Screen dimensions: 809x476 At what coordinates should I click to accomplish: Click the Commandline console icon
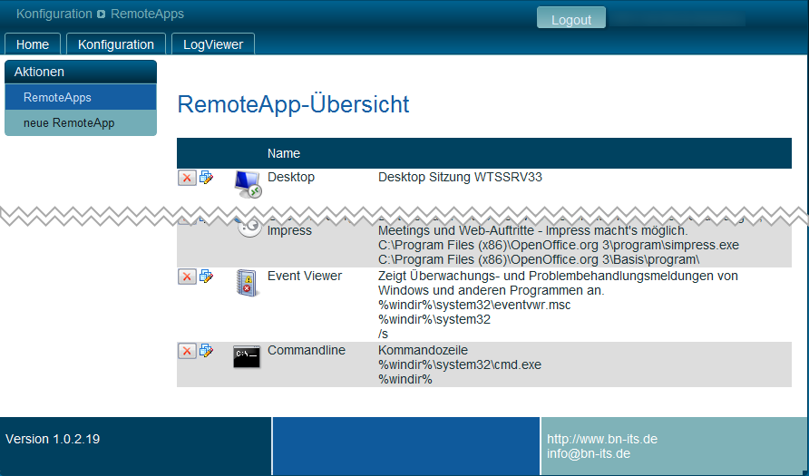click(247, 356)
